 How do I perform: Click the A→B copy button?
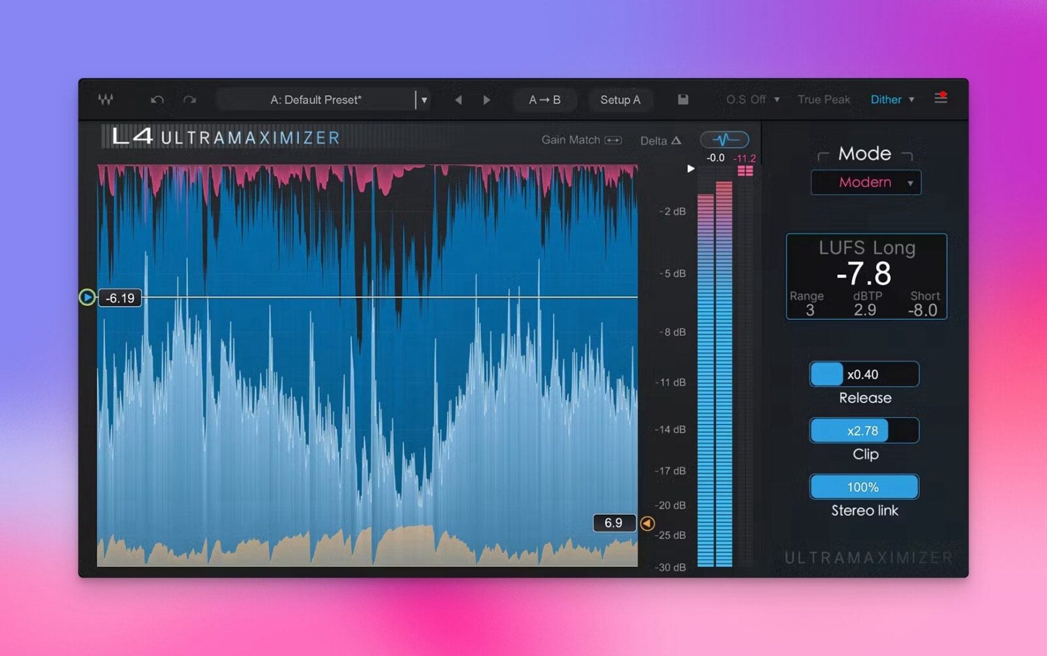(x=544, y=100)
